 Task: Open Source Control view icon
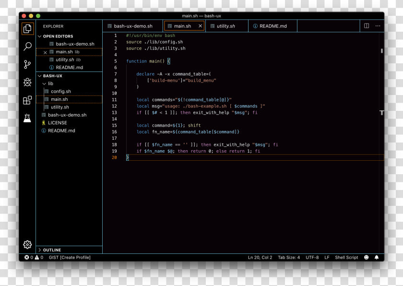27,64
